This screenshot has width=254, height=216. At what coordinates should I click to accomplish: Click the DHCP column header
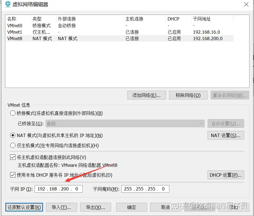[179, 19]
